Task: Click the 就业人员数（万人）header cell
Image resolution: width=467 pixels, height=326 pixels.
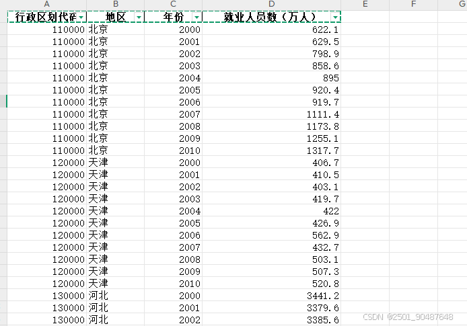Action: 271,17
